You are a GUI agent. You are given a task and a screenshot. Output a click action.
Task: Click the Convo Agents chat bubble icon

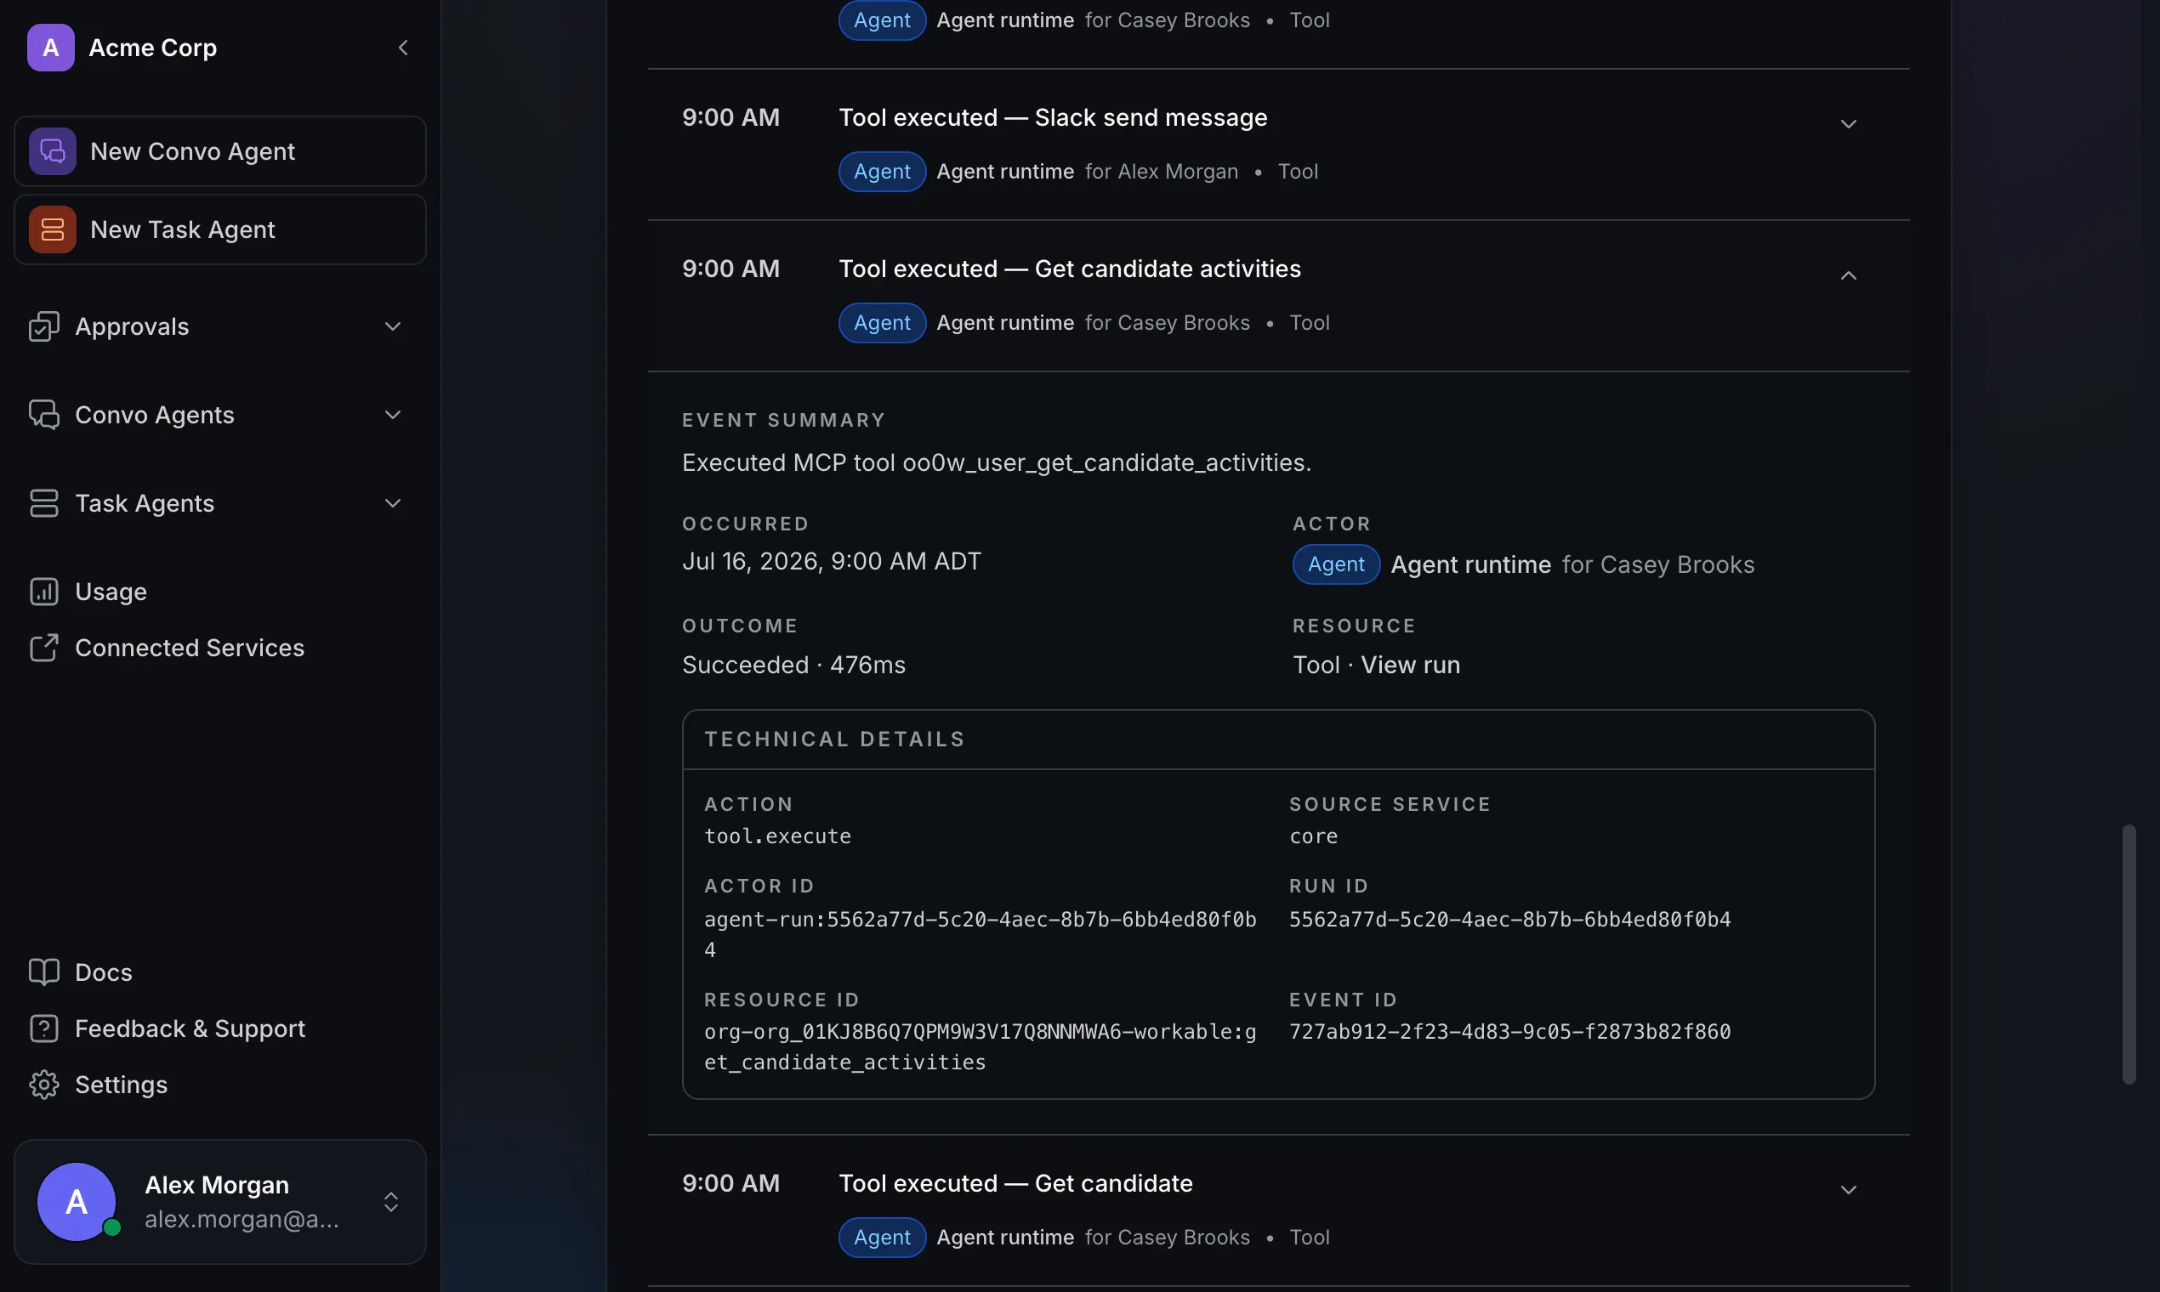pos(43,416)
